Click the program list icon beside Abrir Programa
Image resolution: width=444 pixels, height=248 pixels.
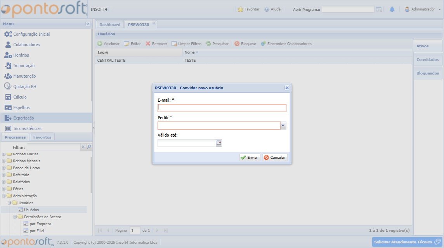[379, 9]
